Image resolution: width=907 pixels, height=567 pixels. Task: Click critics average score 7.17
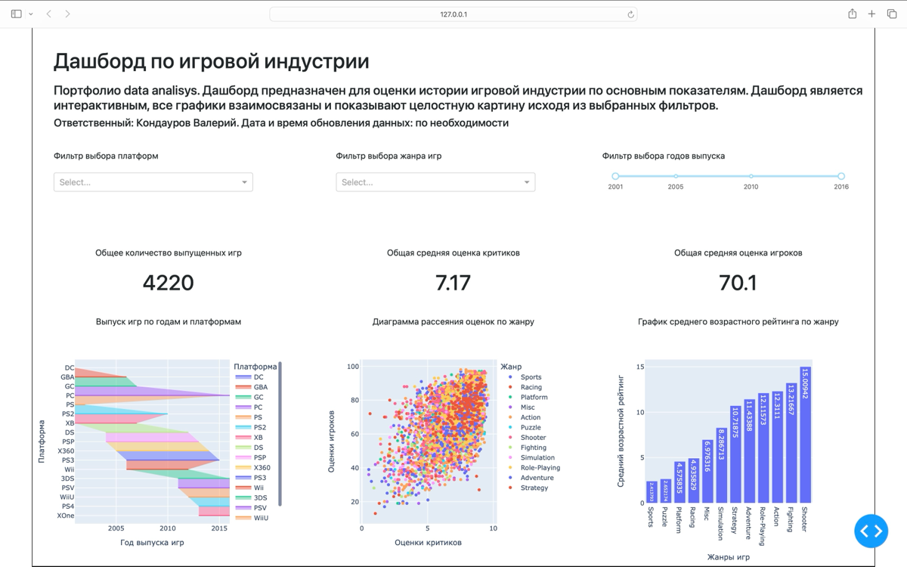(453, 283)
